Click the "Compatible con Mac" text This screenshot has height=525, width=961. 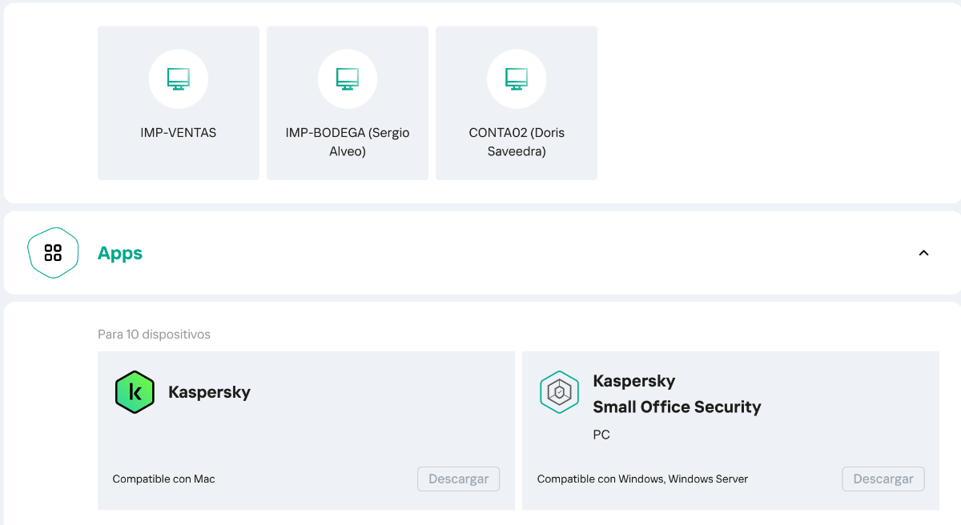[x=163, y=479]
